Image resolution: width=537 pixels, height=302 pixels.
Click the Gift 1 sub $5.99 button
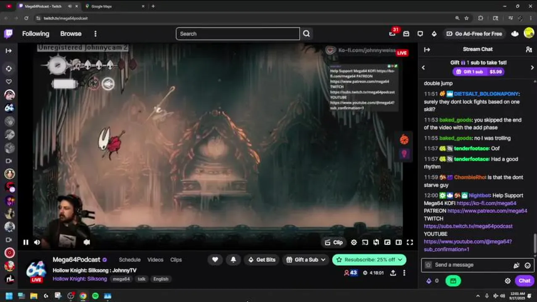[479, 72]
